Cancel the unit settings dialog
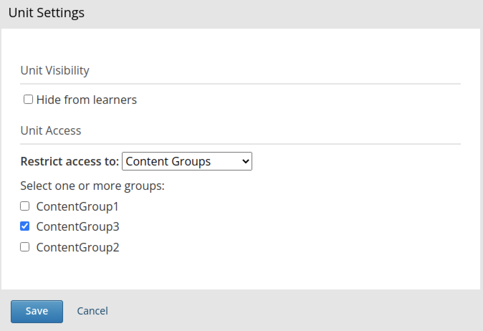Screen dimensions: 483x331 pos(92,311)
